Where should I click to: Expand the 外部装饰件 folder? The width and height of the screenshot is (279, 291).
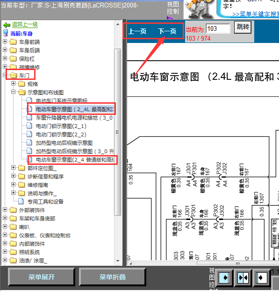pyautogui.click(x=5, y=210)
